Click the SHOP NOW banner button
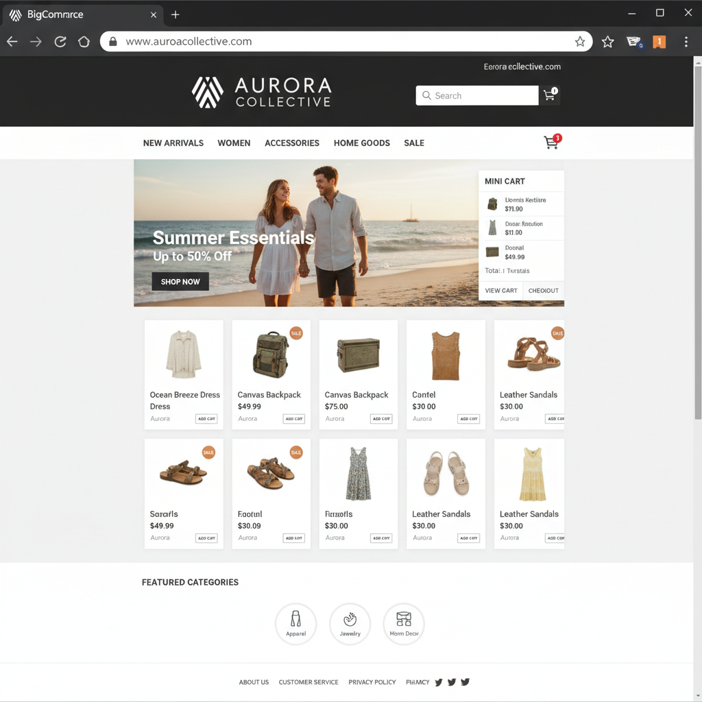The width and height of the screenshot is (702, 702). tap(180, 282)
